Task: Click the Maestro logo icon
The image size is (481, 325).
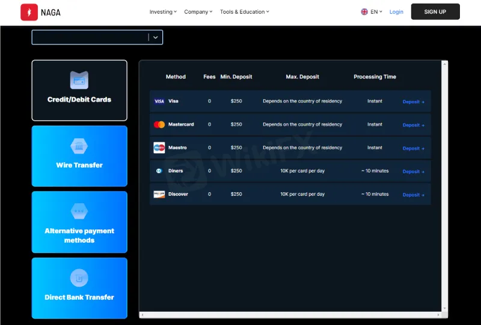Action: click(159, 148)
